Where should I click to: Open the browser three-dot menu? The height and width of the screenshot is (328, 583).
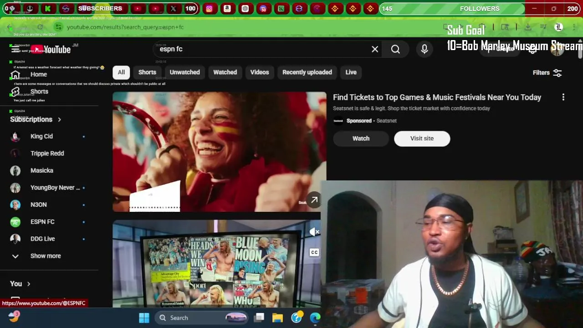click(573, 27)
